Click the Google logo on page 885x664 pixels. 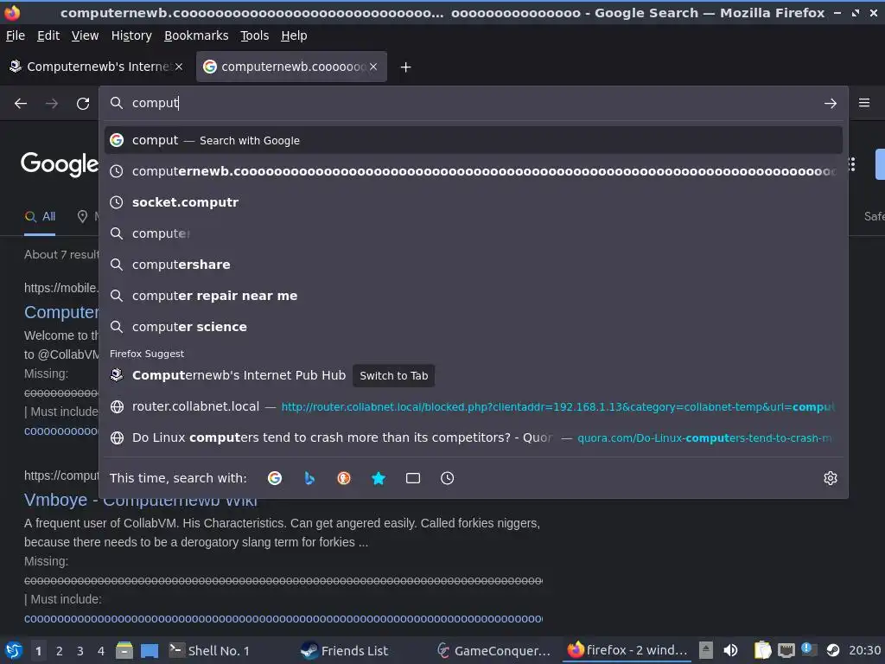pos(60,164)
